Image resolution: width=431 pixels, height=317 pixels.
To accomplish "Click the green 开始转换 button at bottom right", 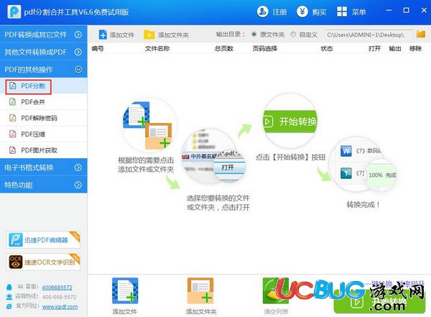I will (379, 302).
